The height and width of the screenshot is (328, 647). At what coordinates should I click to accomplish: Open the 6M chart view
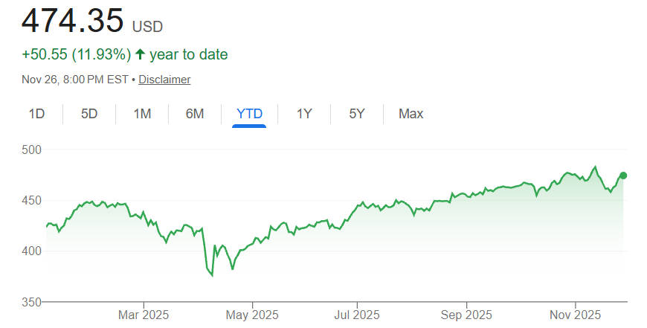coord(195,114)
